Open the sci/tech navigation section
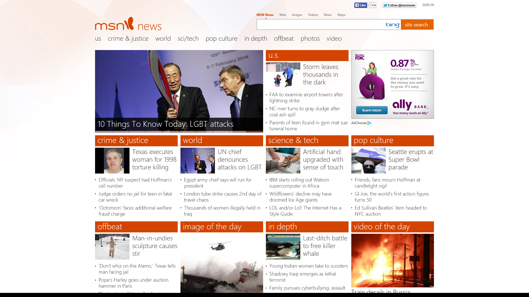The image size is (529, 297). 188,38
